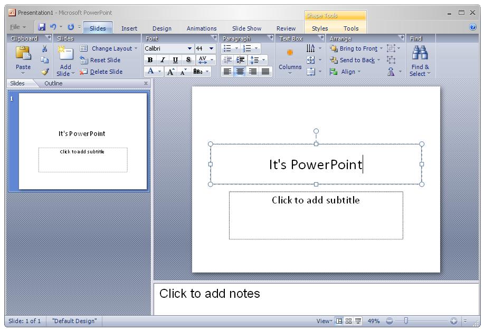This screenshot has width=485, height=331.
Task: Click the Add Slide icon
Action: tap(65, 53)
